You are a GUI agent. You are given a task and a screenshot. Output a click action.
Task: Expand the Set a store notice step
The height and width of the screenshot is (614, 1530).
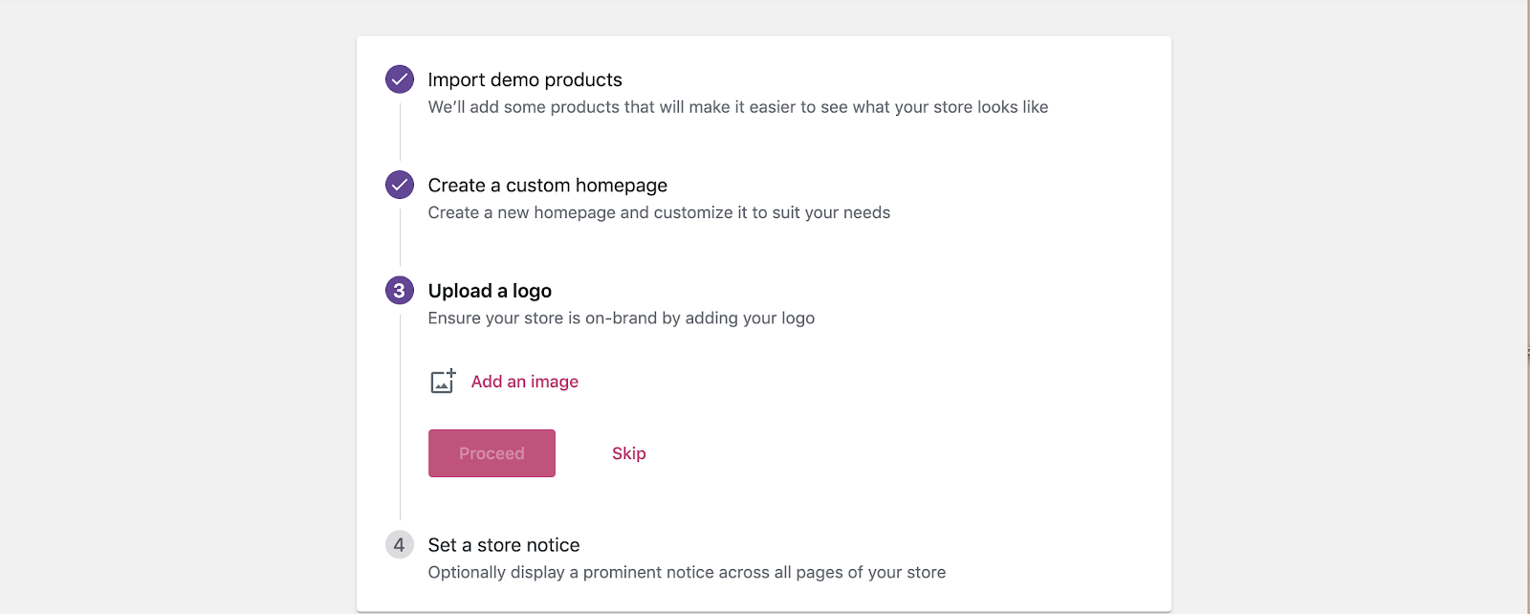[504, 545]
